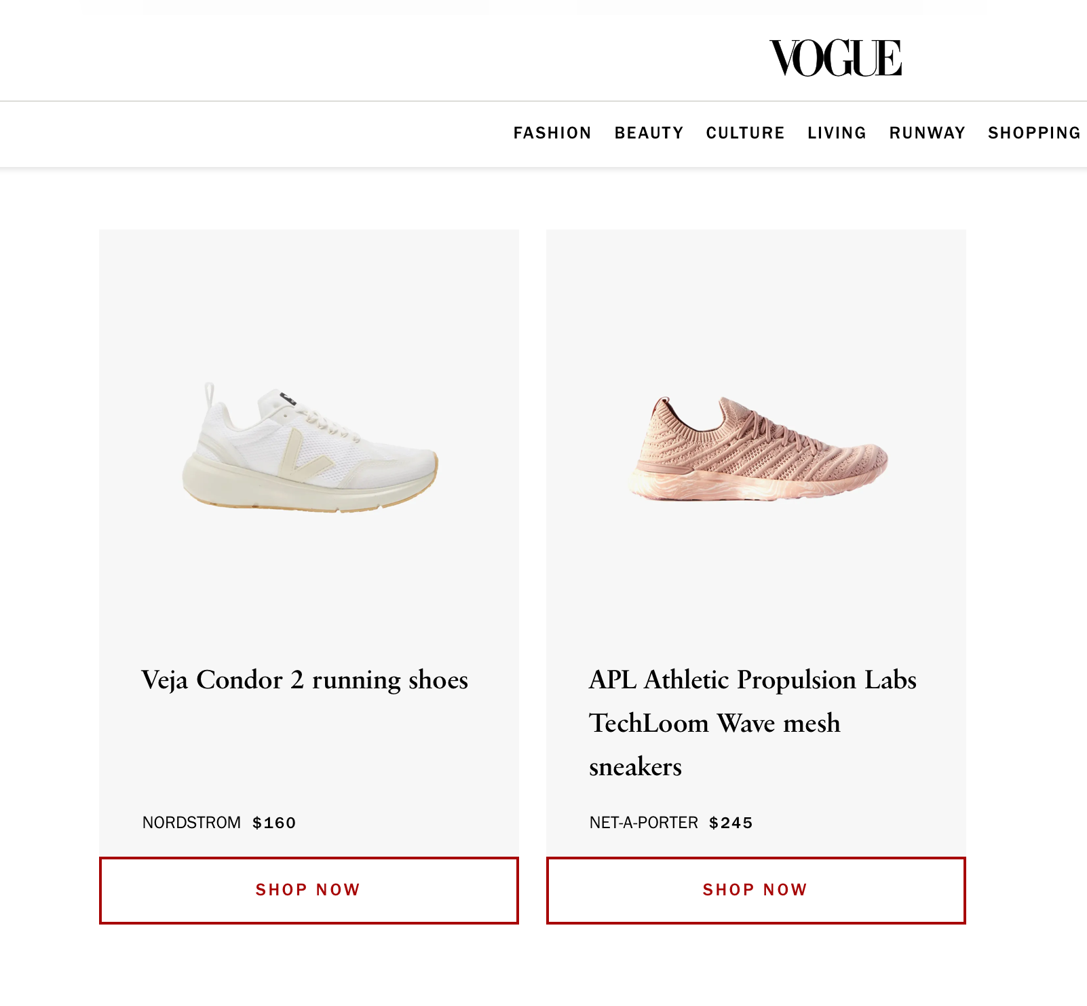Image resolution: width=1087 pixels, height=1006 pixels.
Task: Navigate to the SHOPPING section
Action: point(1034,133)
